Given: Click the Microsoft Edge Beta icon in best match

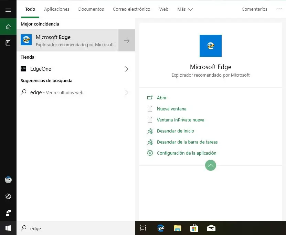Looking at the screenshot, I should coord(26,39).
